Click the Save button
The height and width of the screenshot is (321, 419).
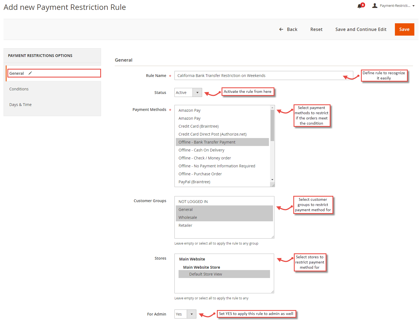pyautogui.click(x=404, y=29)
